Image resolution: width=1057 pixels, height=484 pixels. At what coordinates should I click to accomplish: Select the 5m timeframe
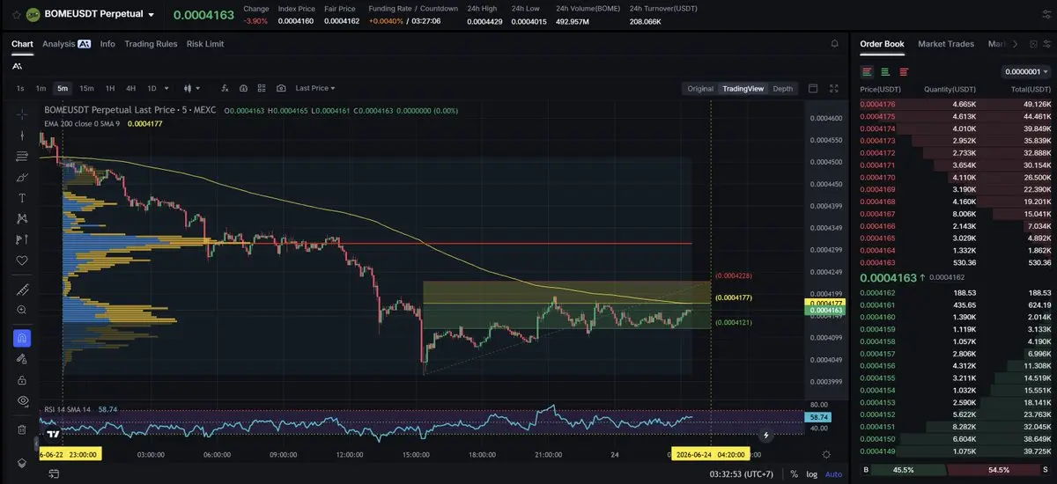point(63,88)
